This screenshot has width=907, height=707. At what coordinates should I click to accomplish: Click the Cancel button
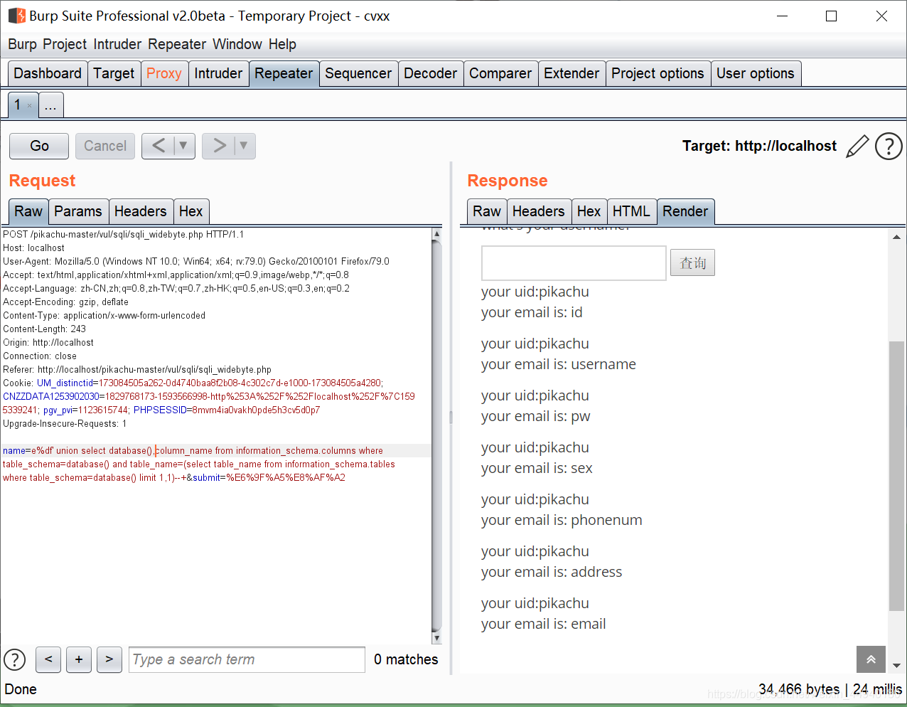coord(105,146)
